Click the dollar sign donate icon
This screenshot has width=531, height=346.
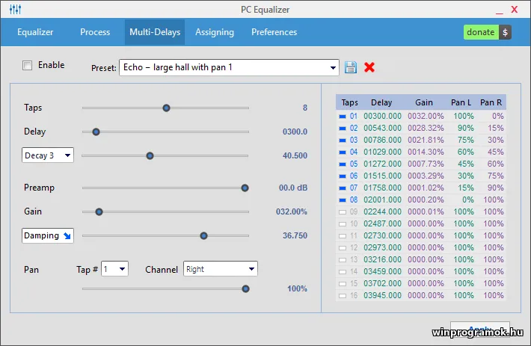pos(505,32)
